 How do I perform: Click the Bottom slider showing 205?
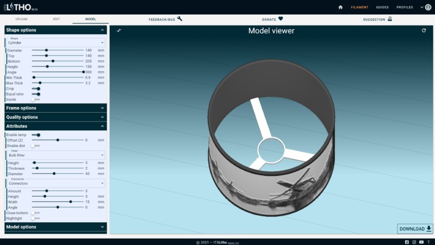pos(58,61)
